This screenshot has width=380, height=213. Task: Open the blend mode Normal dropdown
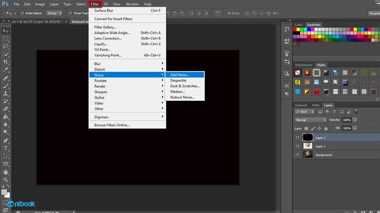click(311, 120)
